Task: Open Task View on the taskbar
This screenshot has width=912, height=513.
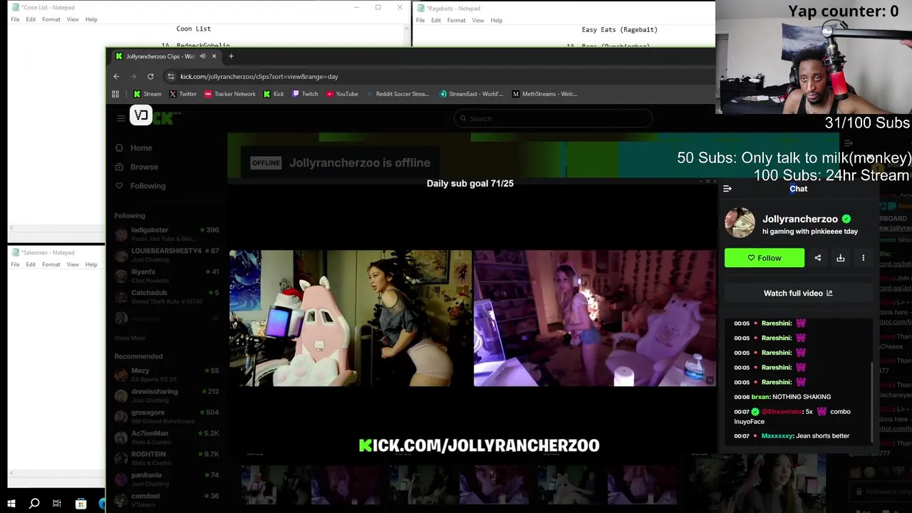Action: pos(57,504)
